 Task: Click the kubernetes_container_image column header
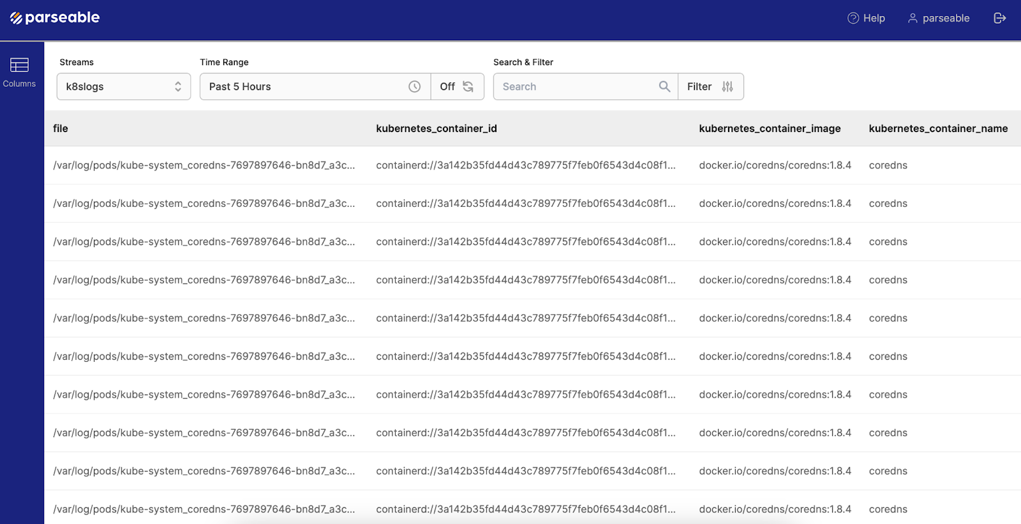[770, 128]
